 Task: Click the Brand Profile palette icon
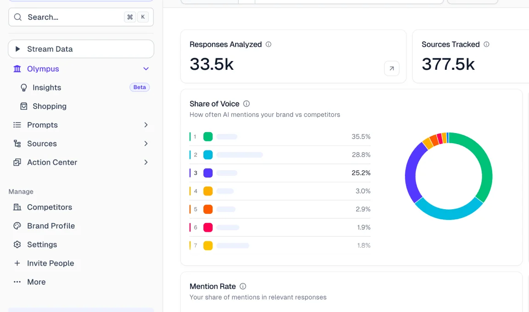click(x=17, y=226)
